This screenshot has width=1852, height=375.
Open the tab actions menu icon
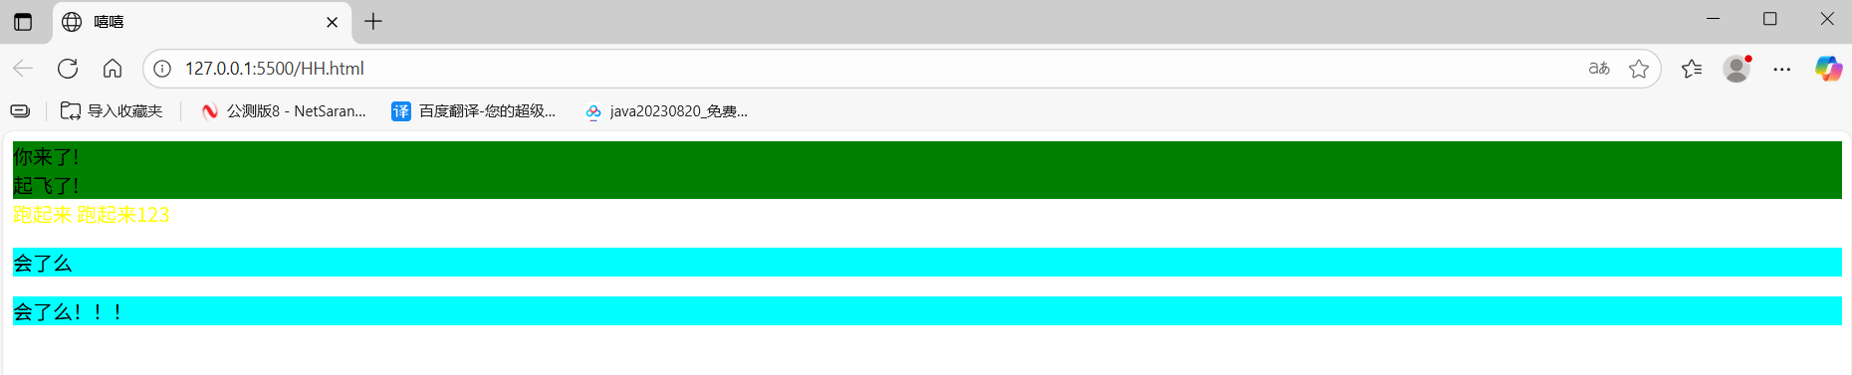click(x=23, y=22)
